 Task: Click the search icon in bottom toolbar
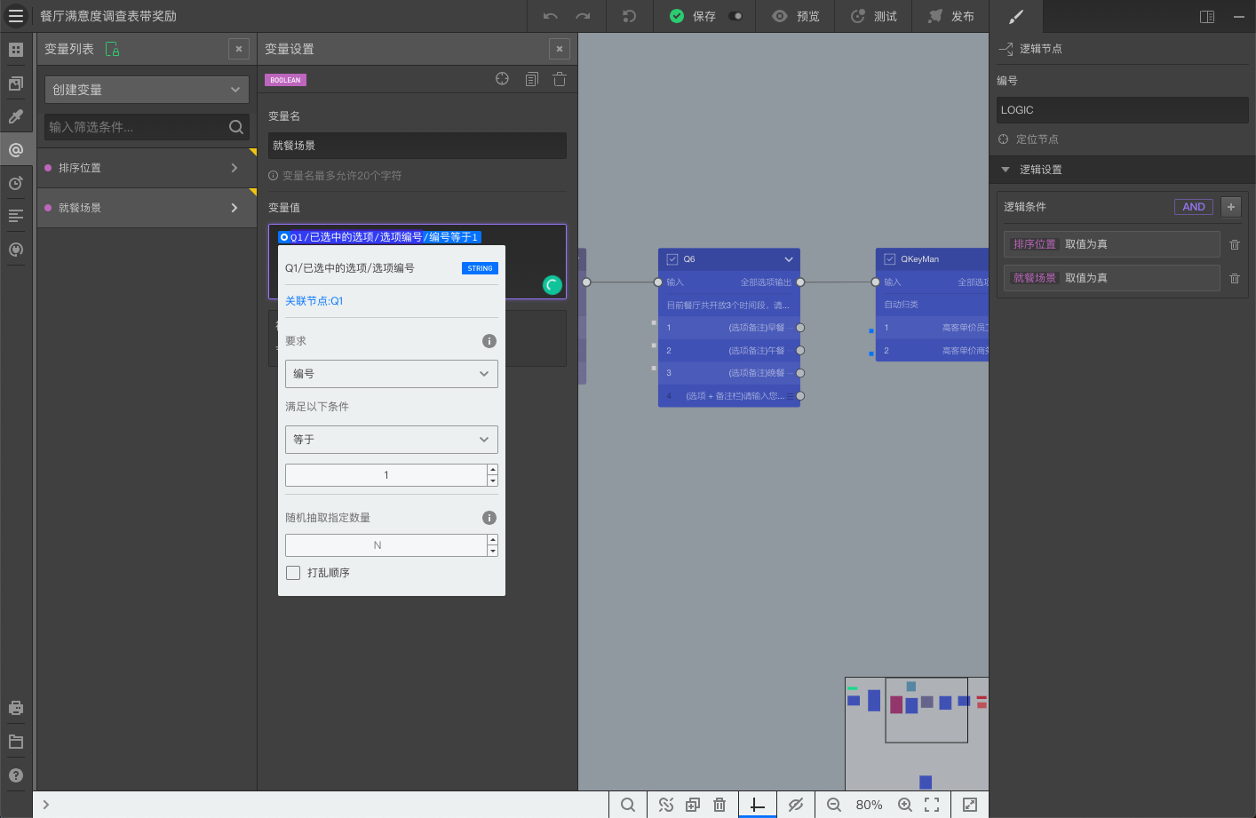click(628, 805)
